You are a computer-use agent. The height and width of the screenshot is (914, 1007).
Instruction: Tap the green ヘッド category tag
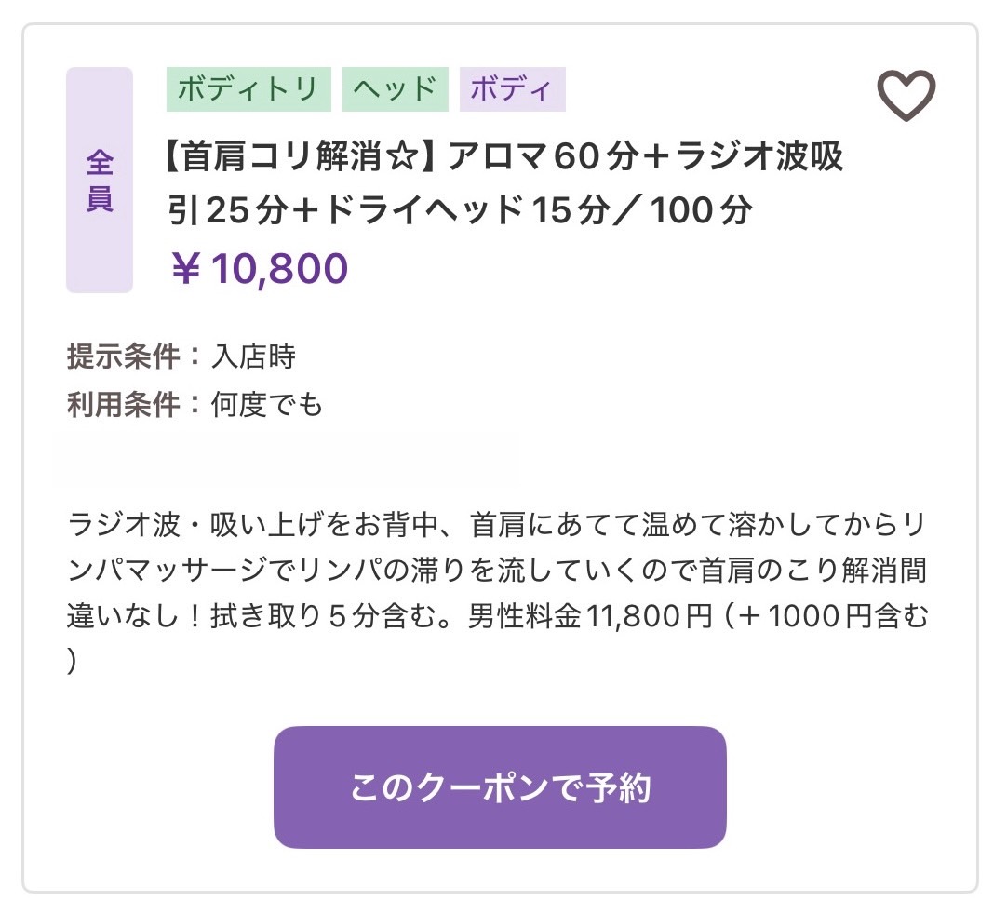(x=395, y=89)
